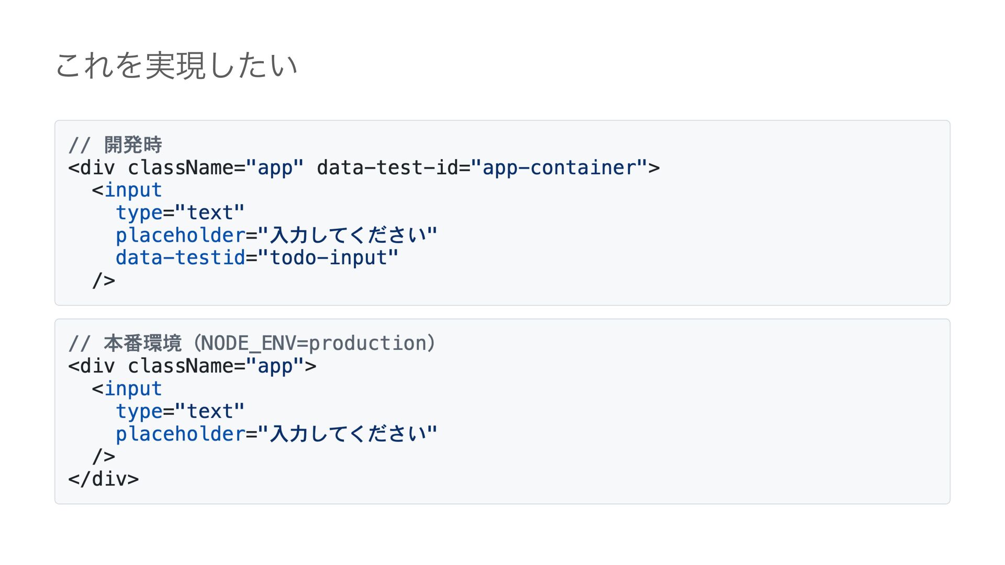
Task: Click the 開発時 comment line
Action: (115, 145)
